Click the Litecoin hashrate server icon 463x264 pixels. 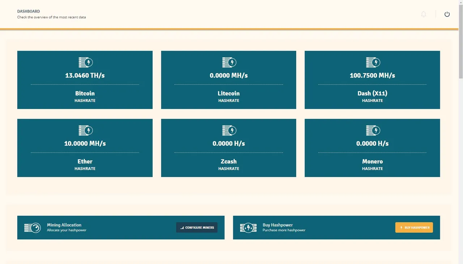pyautogui.click(x=229, y=62)
